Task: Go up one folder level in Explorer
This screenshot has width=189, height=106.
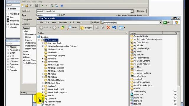Action: point(63,27)
